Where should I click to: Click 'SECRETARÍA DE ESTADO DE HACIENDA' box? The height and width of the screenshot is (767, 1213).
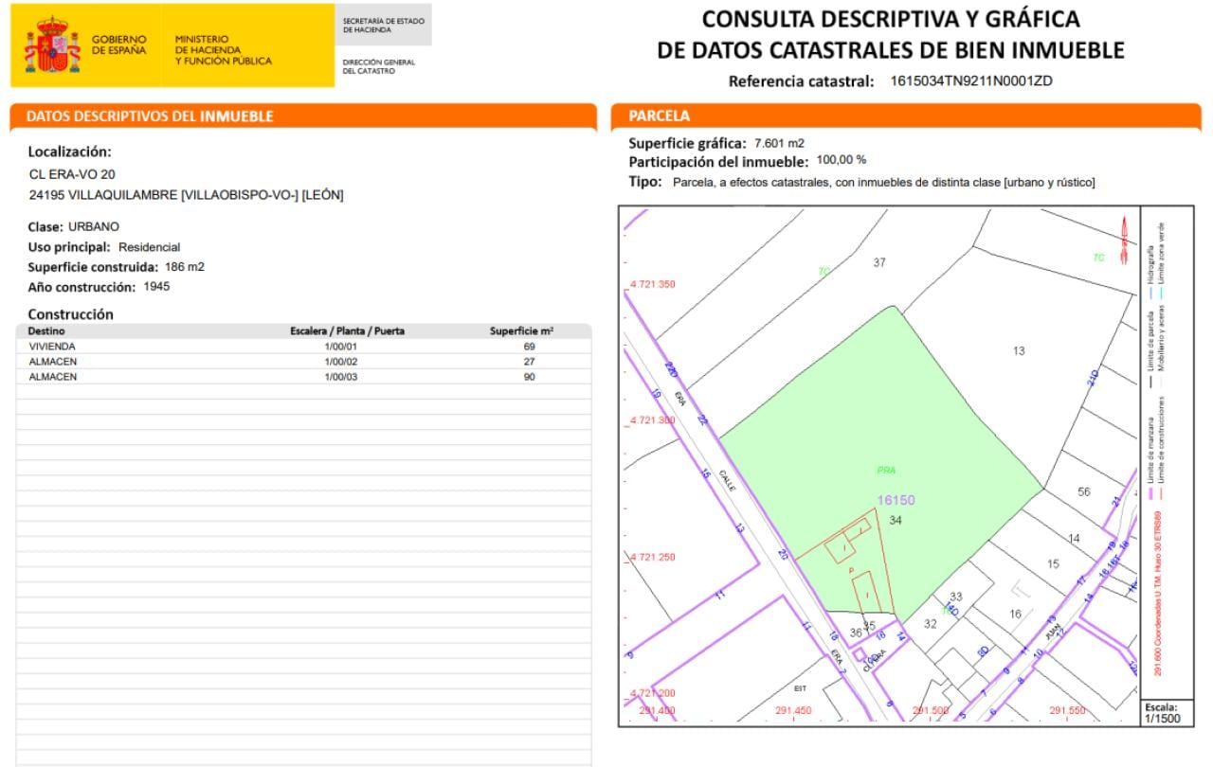pyautogui.click(x=383, y=25)
